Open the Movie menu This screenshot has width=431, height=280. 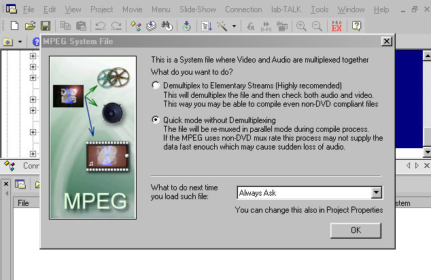pyautogui.click(x=132, y=10)
